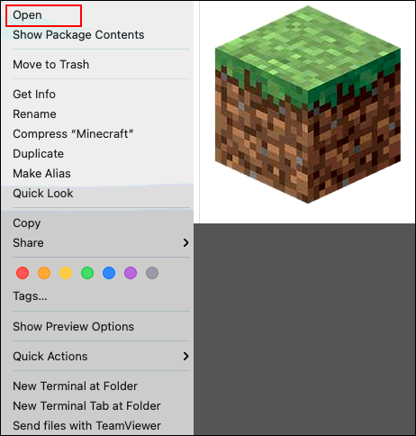Image resolution: width=416 pixels, height=436 pixels.
Task: Apply the blue tag color
Action: click(109, 273)
